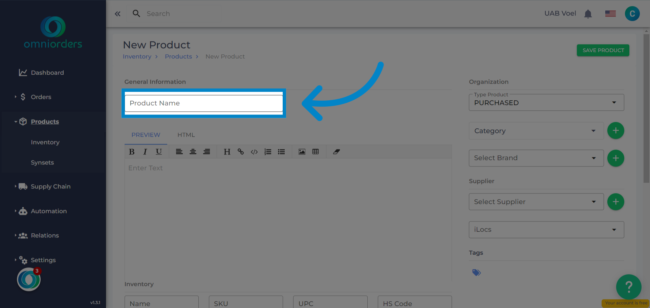Screen dimensions: 650x308
Task: Toggle underline formatting in editor
Action: coord(159,152)
